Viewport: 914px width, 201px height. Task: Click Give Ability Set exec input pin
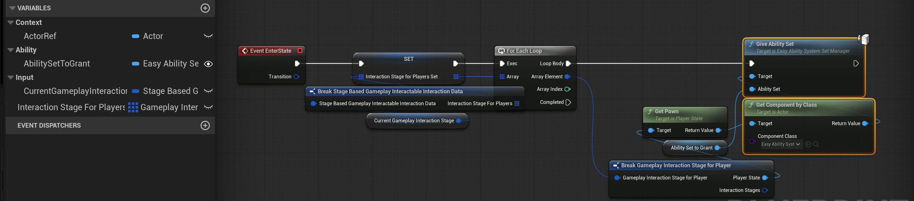click(752, 64)
